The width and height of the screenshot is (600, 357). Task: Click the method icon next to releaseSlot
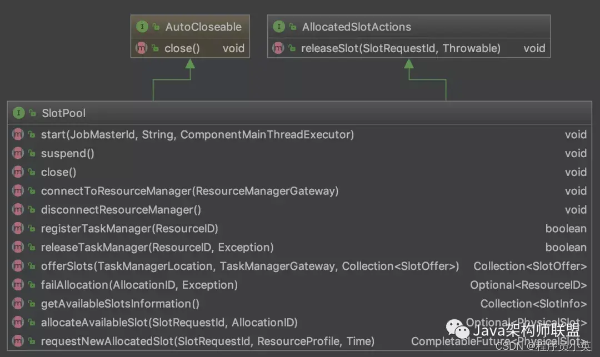[278, 48]
